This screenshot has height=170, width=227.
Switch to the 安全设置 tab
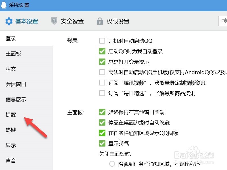(67, 21)
